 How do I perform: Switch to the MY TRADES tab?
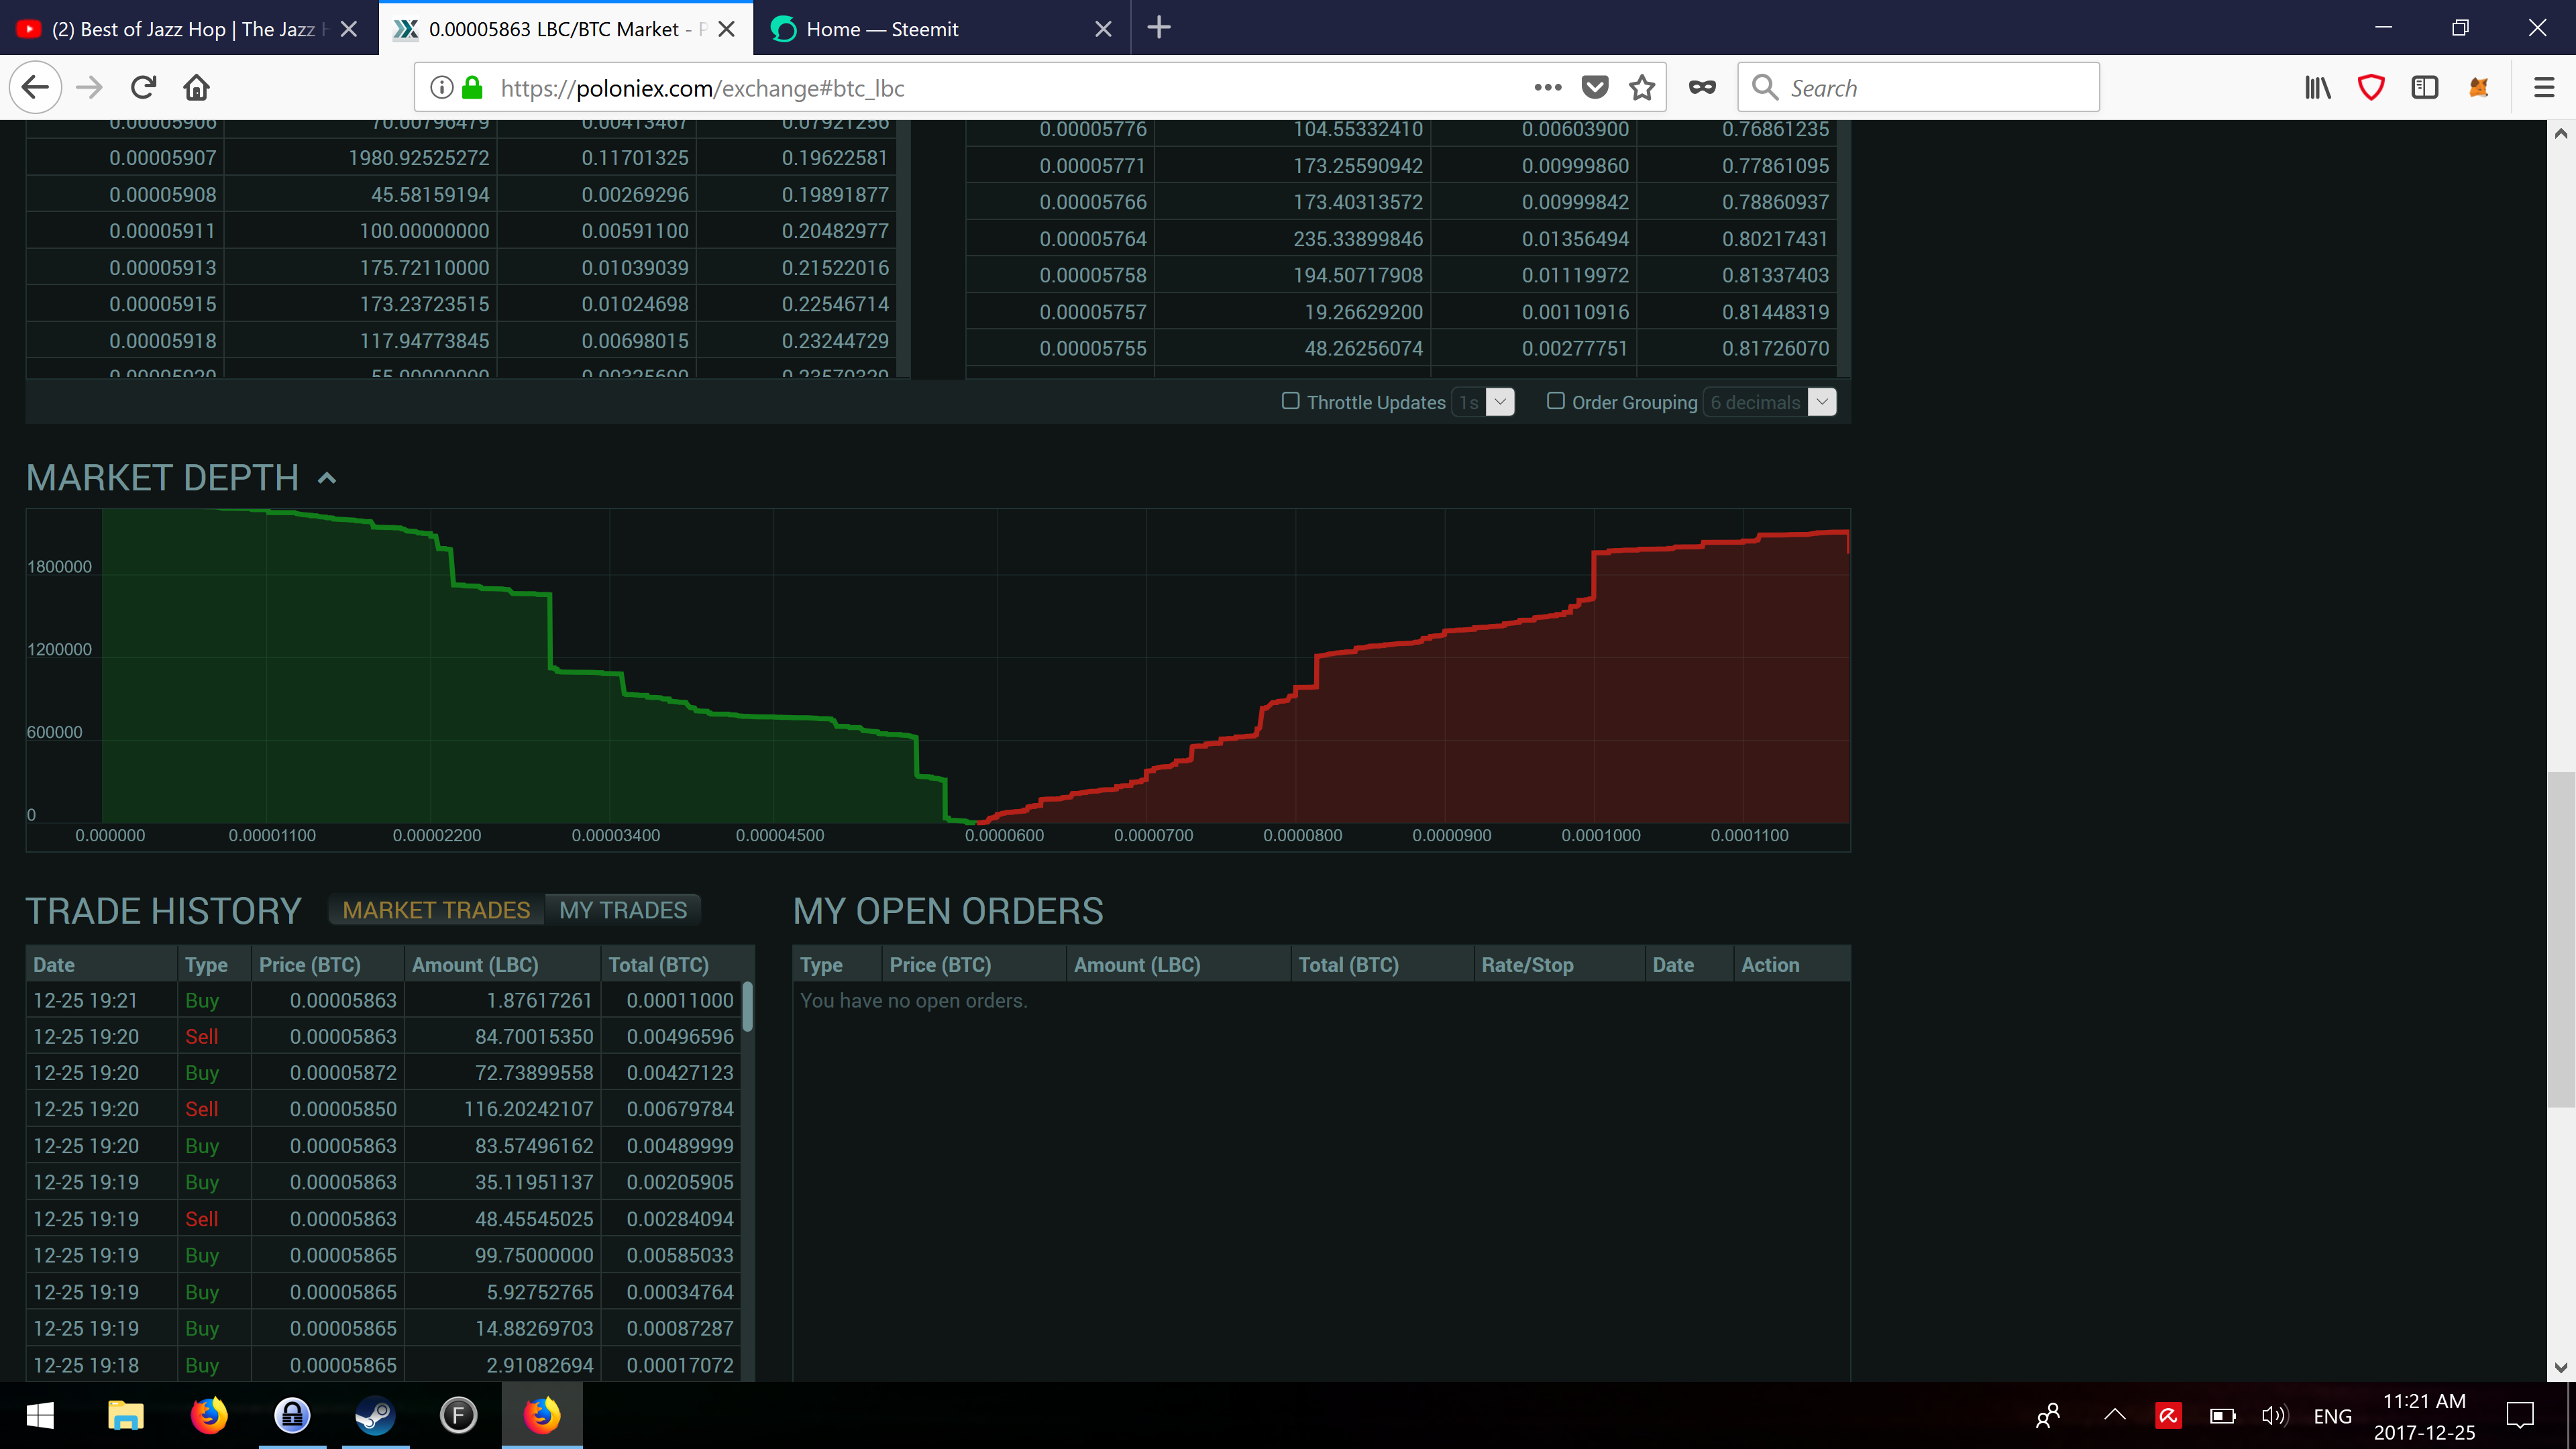pos(622,909)
